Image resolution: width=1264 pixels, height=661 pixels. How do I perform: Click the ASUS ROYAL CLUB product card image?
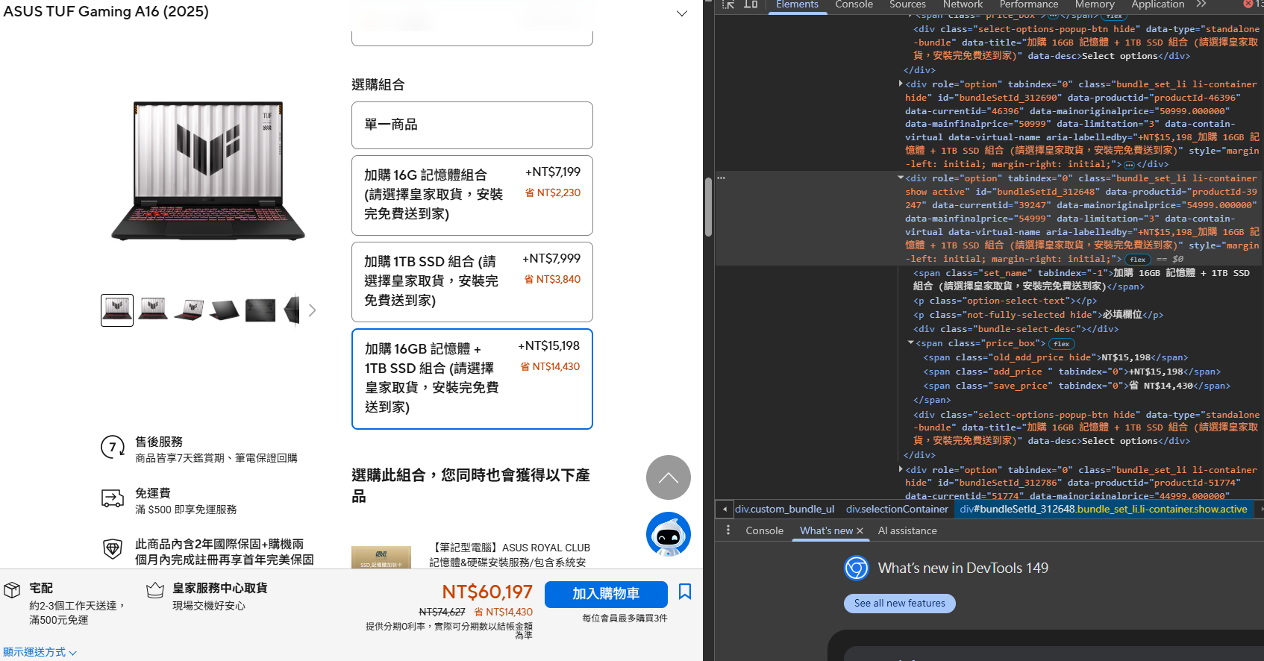coord(381,557)
